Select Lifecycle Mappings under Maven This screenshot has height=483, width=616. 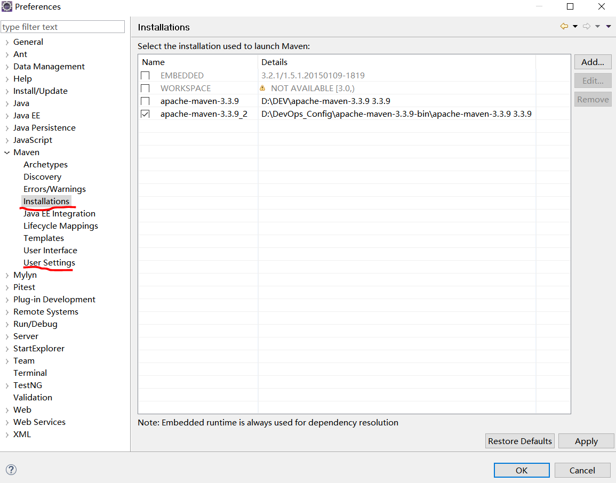click(60, 226)
